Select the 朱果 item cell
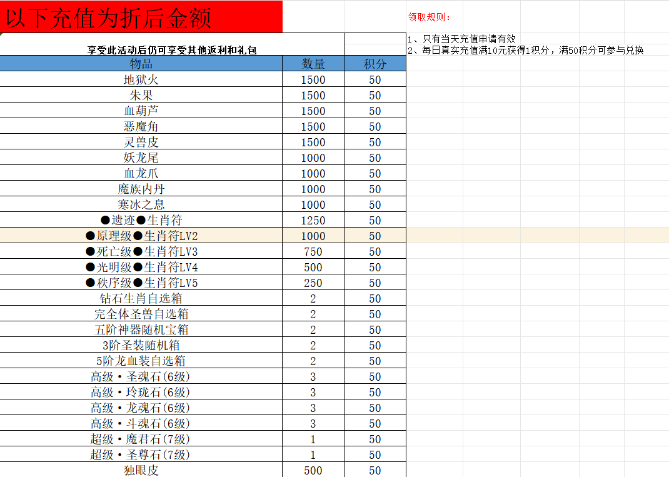The height and width of the screenshot is (477, 669). tap(141, 95)
